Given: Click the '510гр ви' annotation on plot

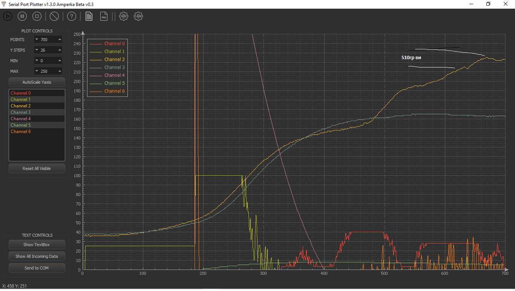Looking at the screenshot, I should point(411,58).
